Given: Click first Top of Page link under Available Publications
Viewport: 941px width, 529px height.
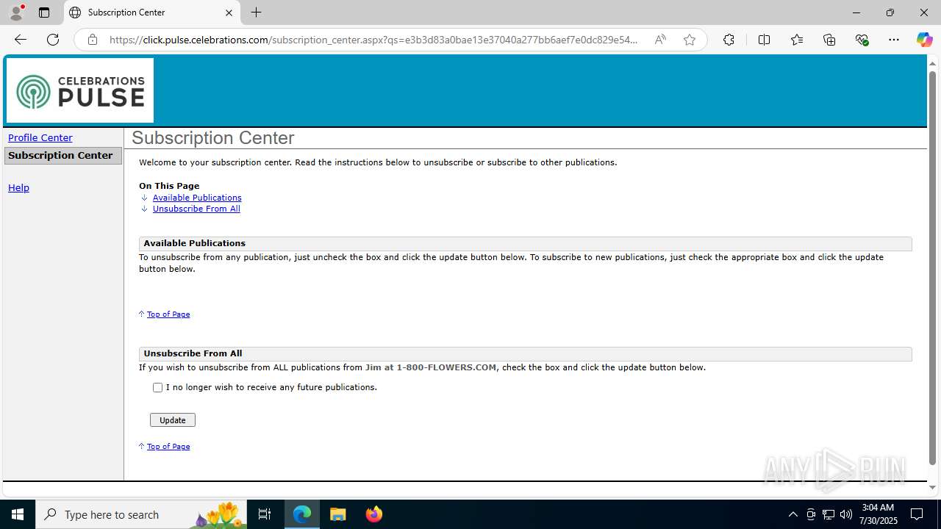Looking at the screenshot, I should coord(168,314).
